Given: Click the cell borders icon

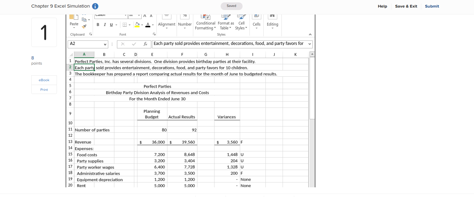Looking at the screenshot, I should point(124,25).
